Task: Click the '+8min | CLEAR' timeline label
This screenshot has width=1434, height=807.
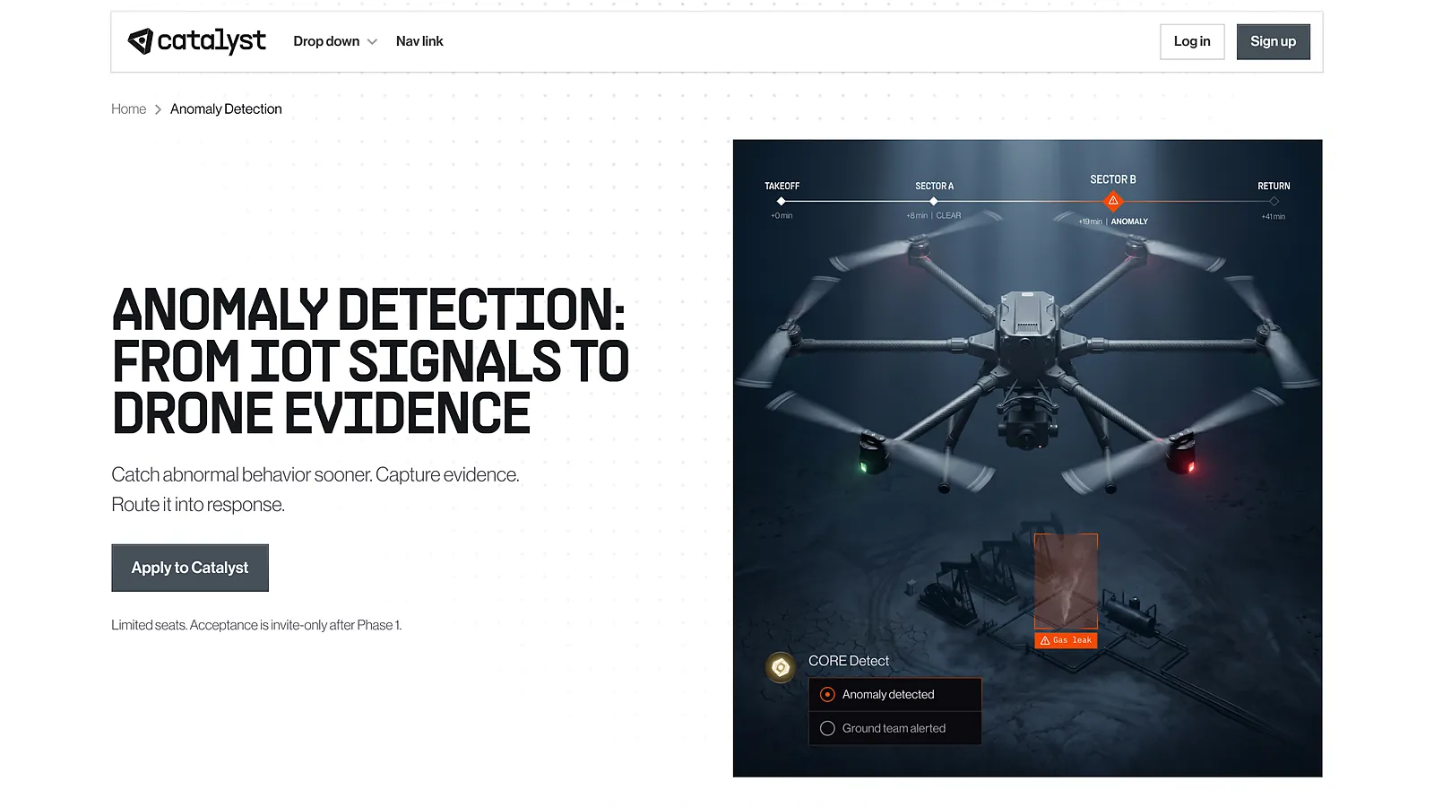Action: tap(933, 216)
